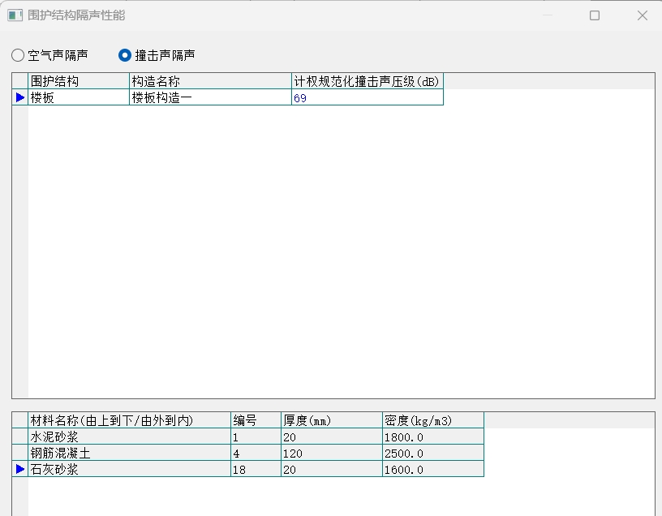This screenshot has width=662, height=516.
Task: Click the row arrow indicator beside 楼板
Action: pos(20,97)
